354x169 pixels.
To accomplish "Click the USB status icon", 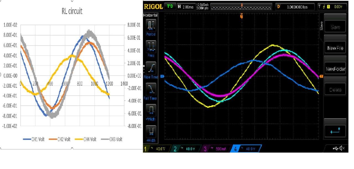I will tap(336, 149).
